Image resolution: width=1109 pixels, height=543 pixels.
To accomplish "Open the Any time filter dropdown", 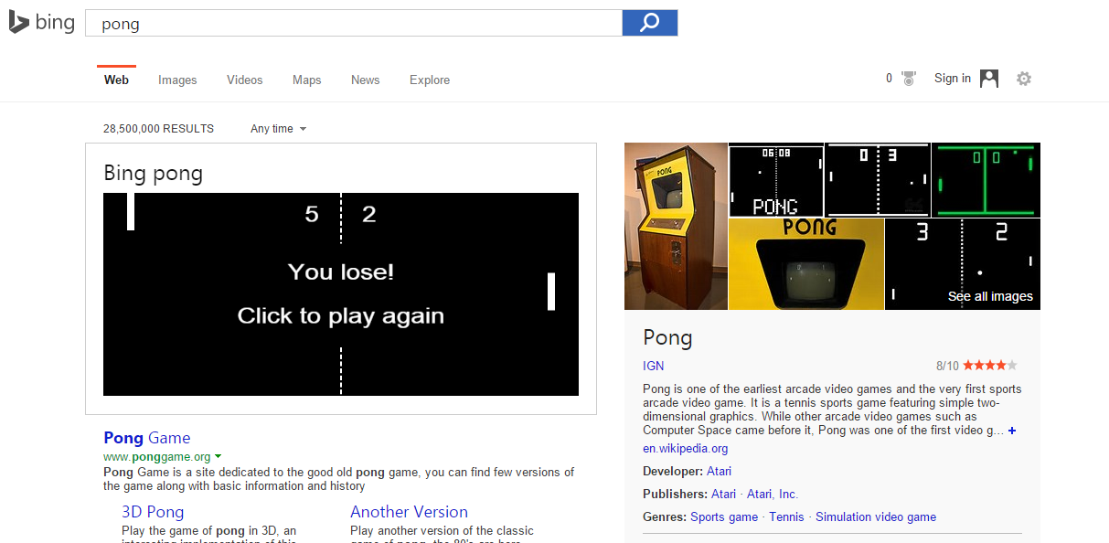I will pos(278,129).
